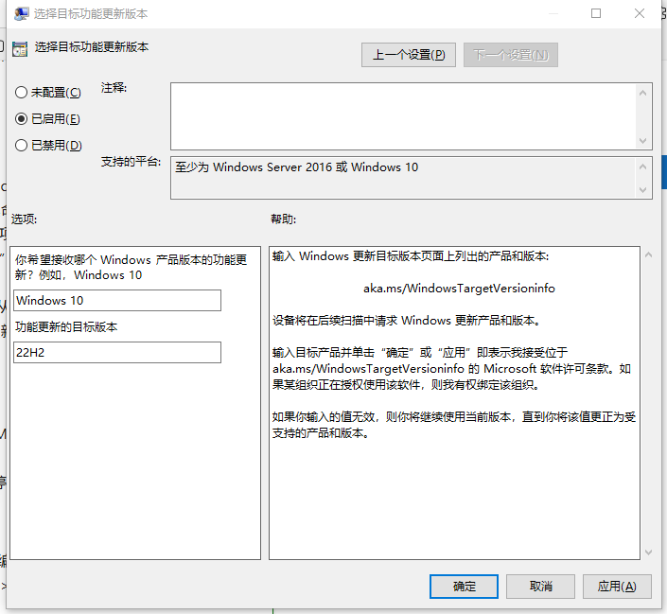The image size is (667, 614).
Task: Click the 你希望接收哪个 Windows 产品版本 prompt text
Action: [131, 267]
